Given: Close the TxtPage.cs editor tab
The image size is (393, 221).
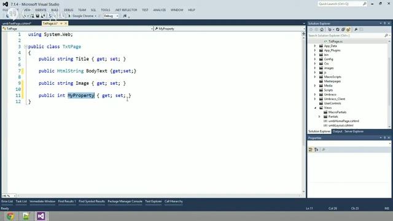Looking at the screenshot, I should click(x=66, y=23).
